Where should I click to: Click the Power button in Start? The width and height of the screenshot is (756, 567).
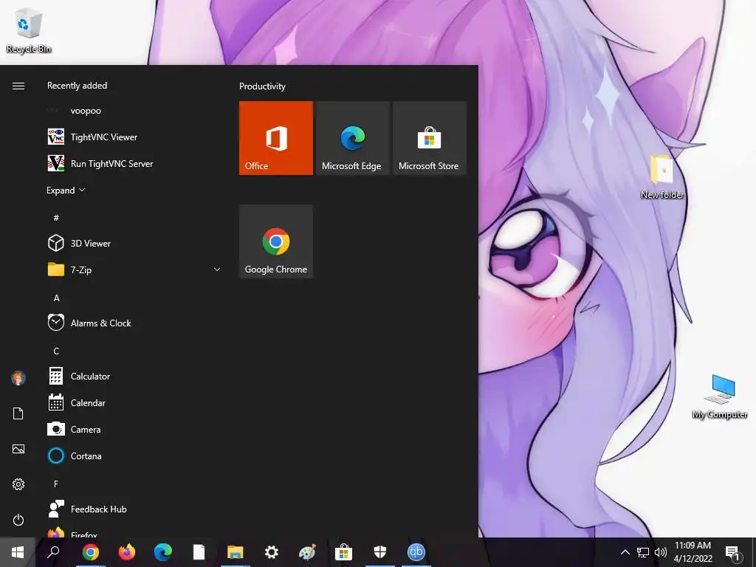(x=18, y=520)
